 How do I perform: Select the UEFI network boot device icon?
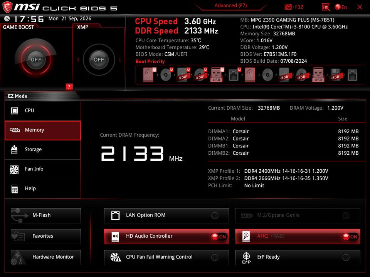[234, 75]
